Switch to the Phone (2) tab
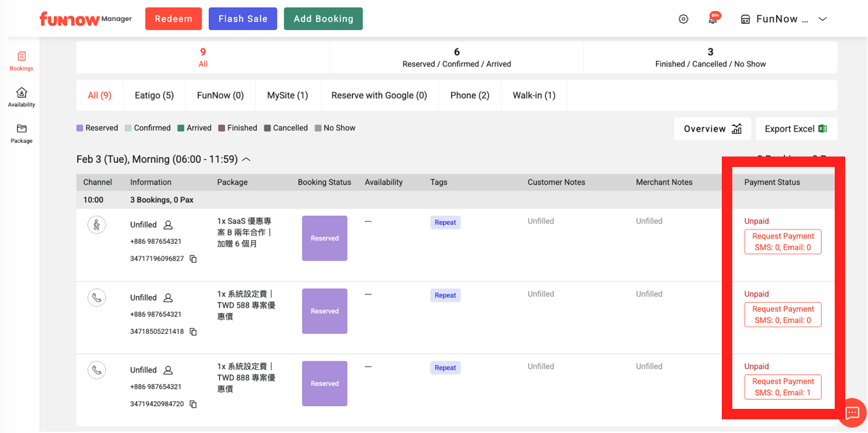 coord(469,95)
